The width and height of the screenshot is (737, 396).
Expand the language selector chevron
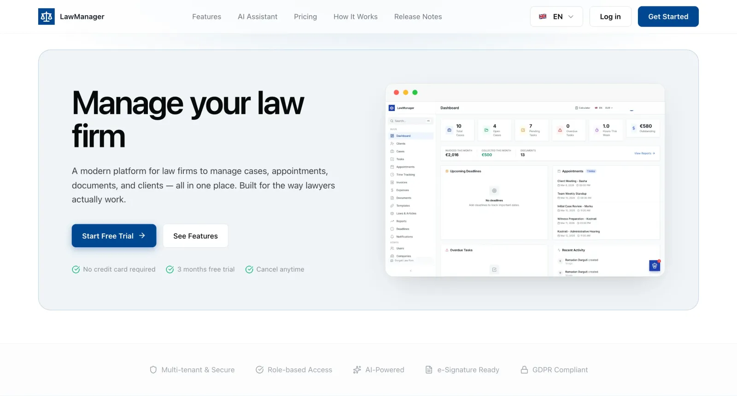click(x=571, y=17)
